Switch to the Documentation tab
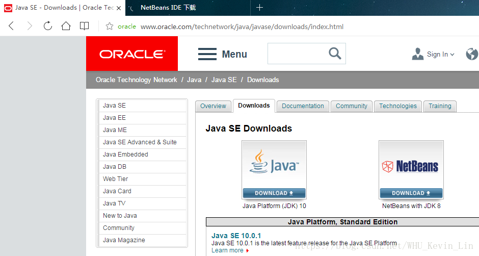Screen dimensions: 479x256 click(303, 106)
